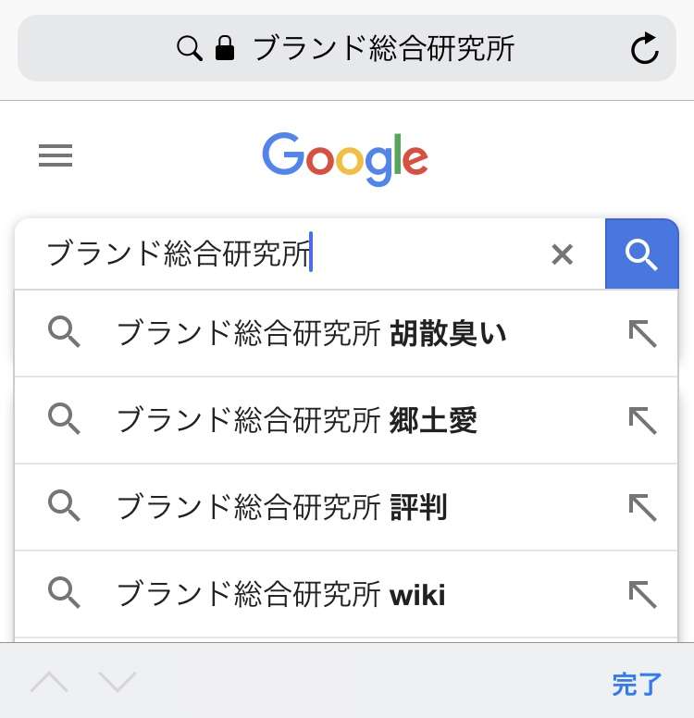Select suggestion ブランド総合研究所 wiki

click(x=280, y=594)
